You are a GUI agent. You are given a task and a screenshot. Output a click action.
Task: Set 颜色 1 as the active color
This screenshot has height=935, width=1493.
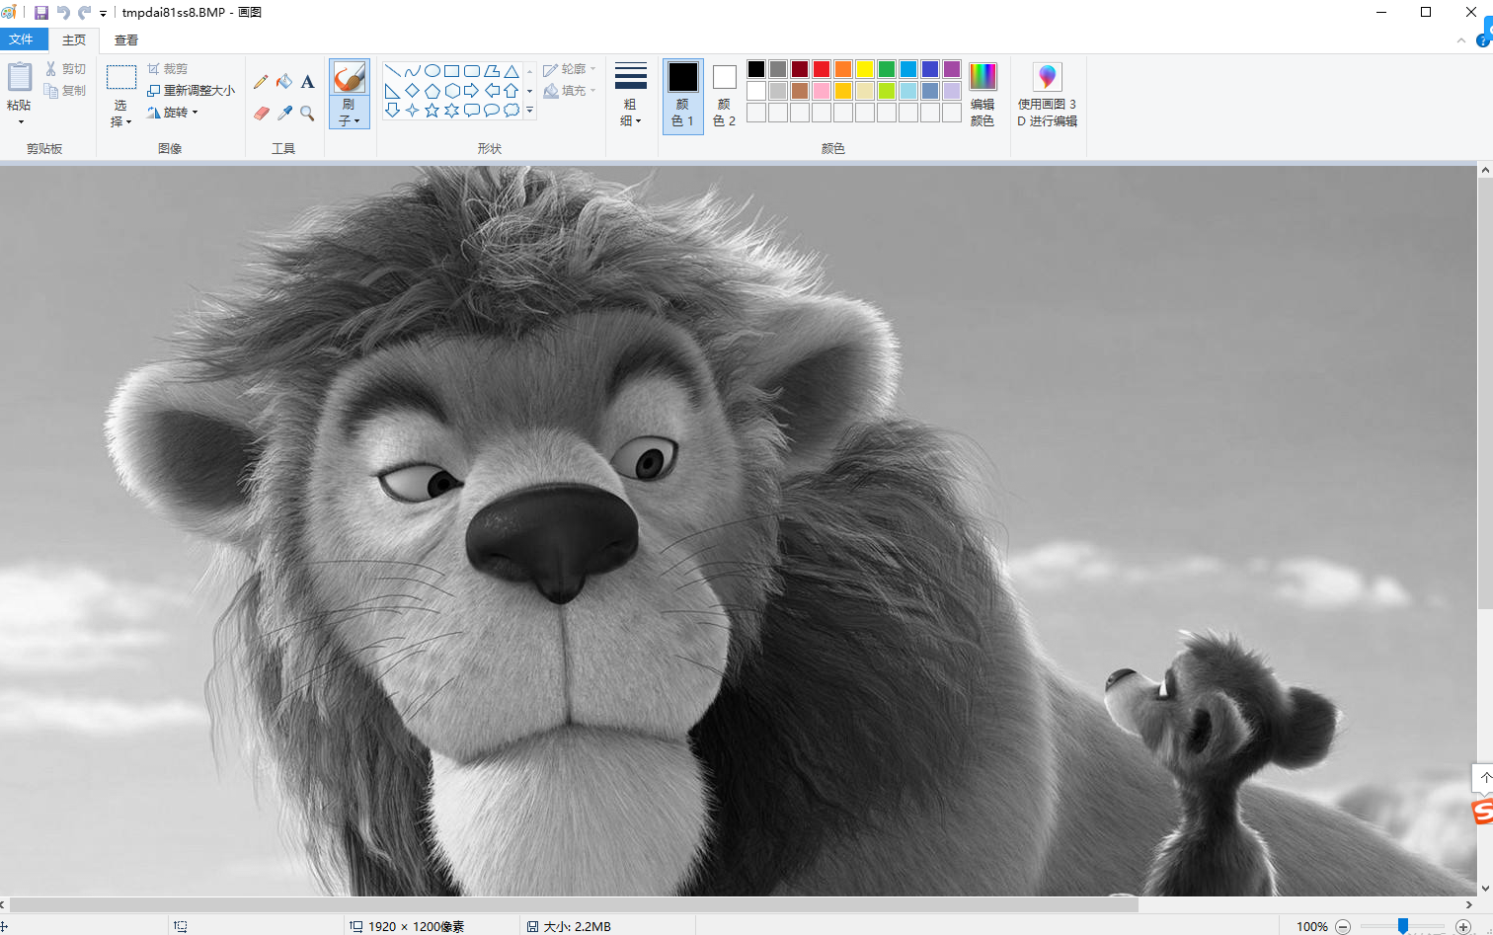[682, 96]
